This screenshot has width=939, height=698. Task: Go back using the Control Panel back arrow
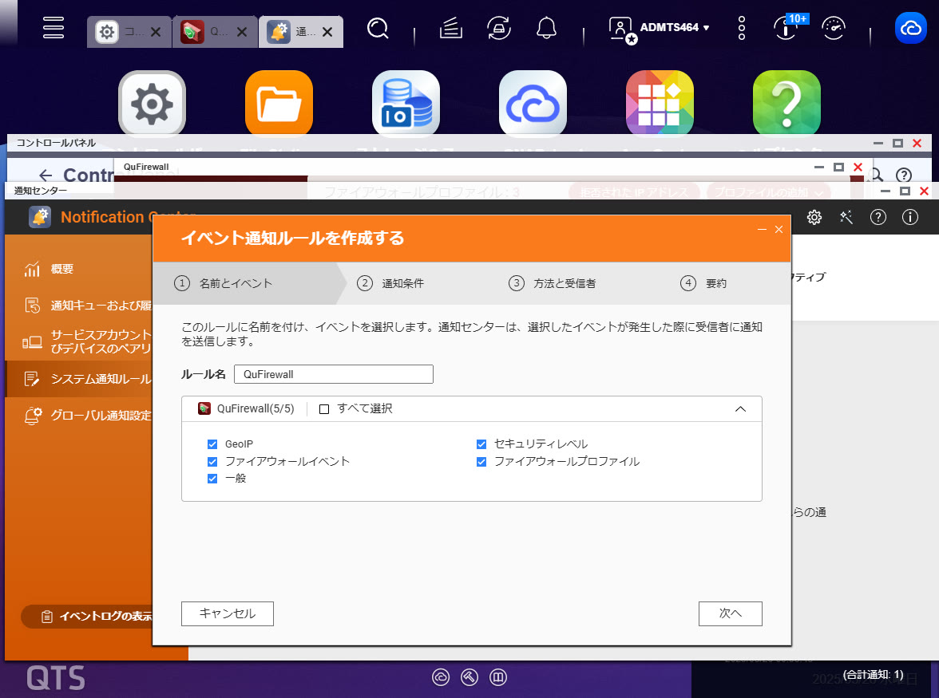46,175
